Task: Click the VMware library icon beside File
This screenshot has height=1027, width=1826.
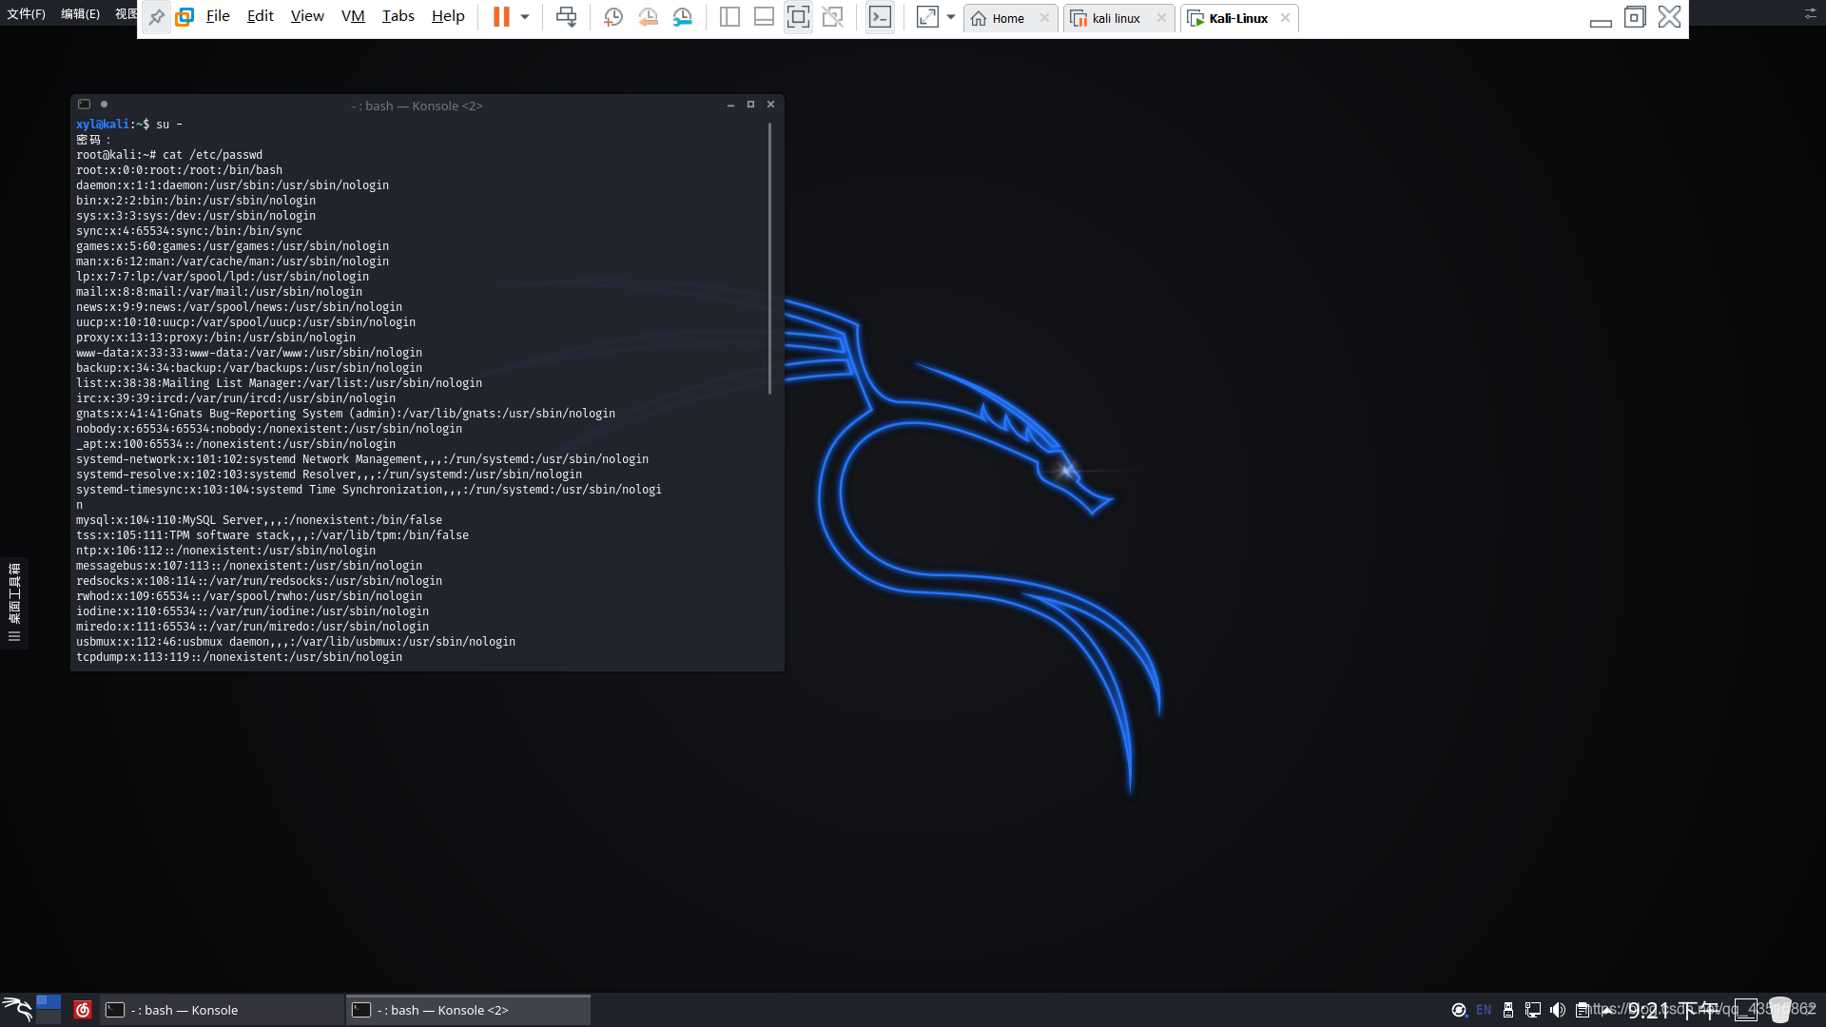Action: pyautogui.click(x=185, y=17)
